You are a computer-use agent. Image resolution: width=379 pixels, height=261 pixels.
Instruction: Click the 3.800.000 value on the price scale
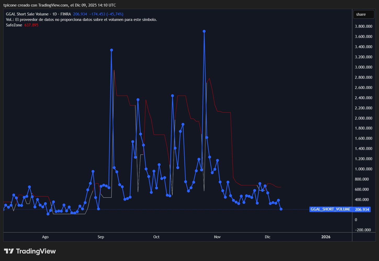tap(363, 26)
